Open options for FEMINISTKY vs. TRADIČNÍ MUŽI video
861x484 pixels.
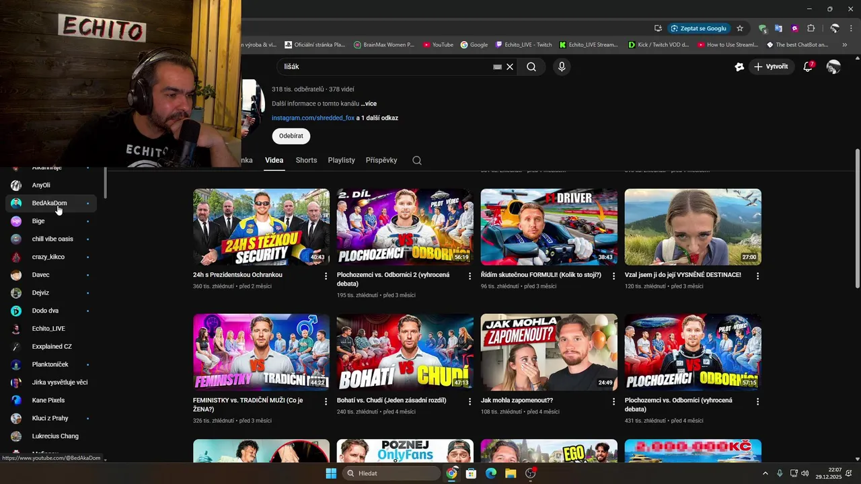pos(326,401)
